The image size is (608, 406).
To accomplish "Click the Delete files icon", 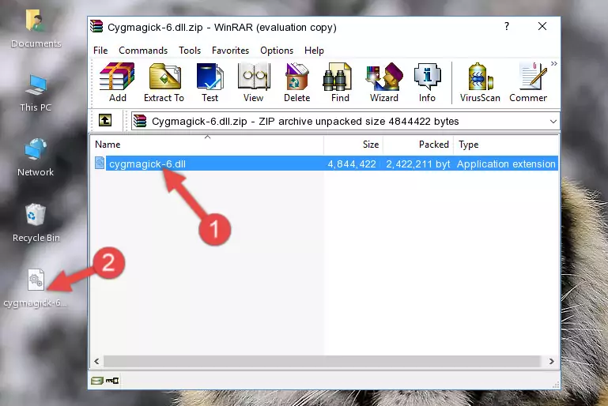I will 297,81.
